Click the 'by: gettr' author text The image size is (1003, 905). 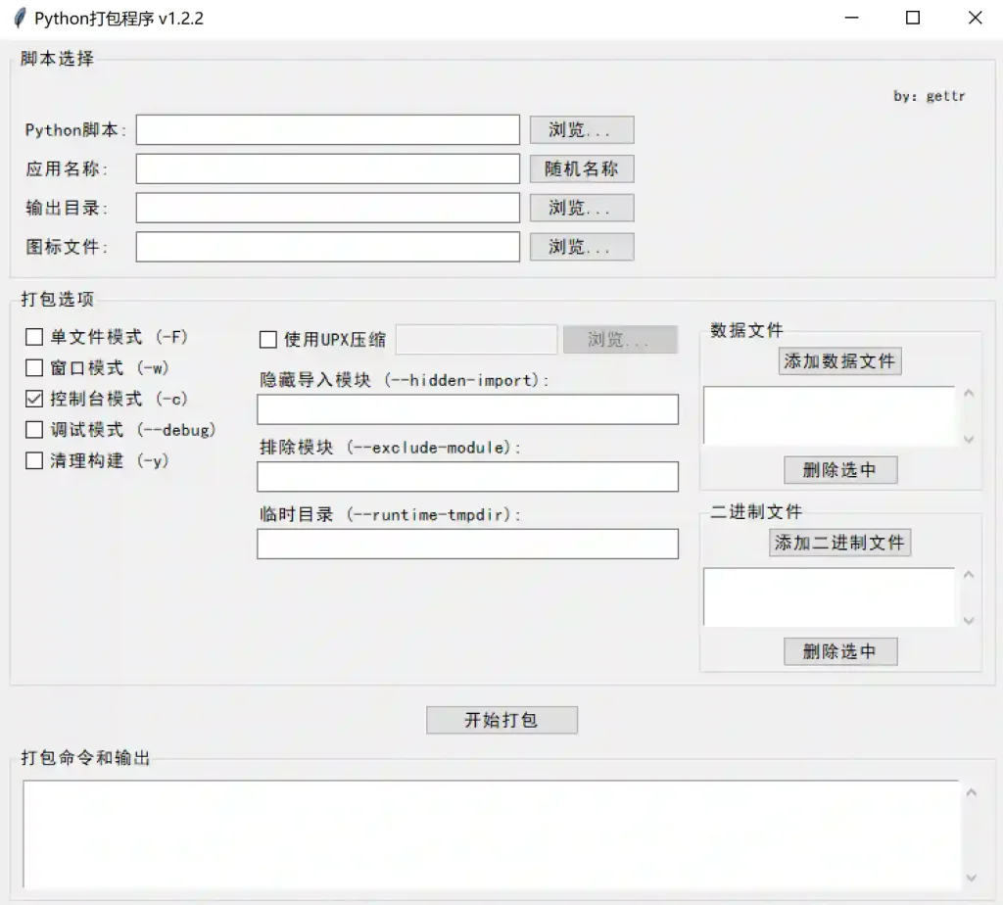tap(930, 97)
